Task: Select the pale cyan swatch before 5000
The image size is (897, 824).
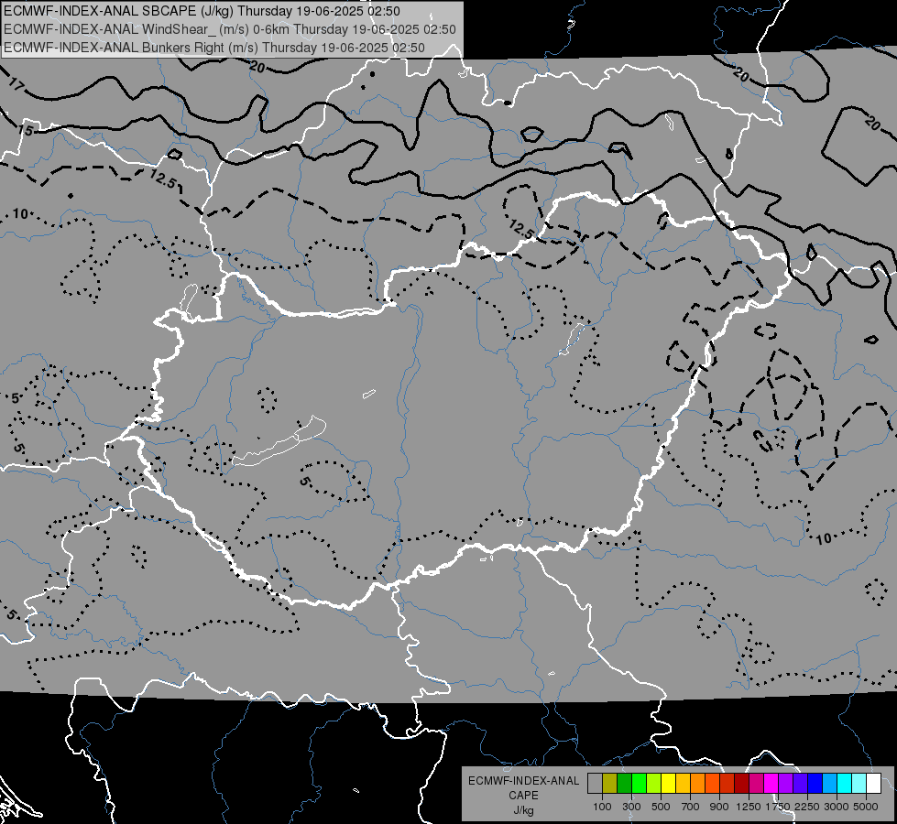Action: click(x=859, y=784)
